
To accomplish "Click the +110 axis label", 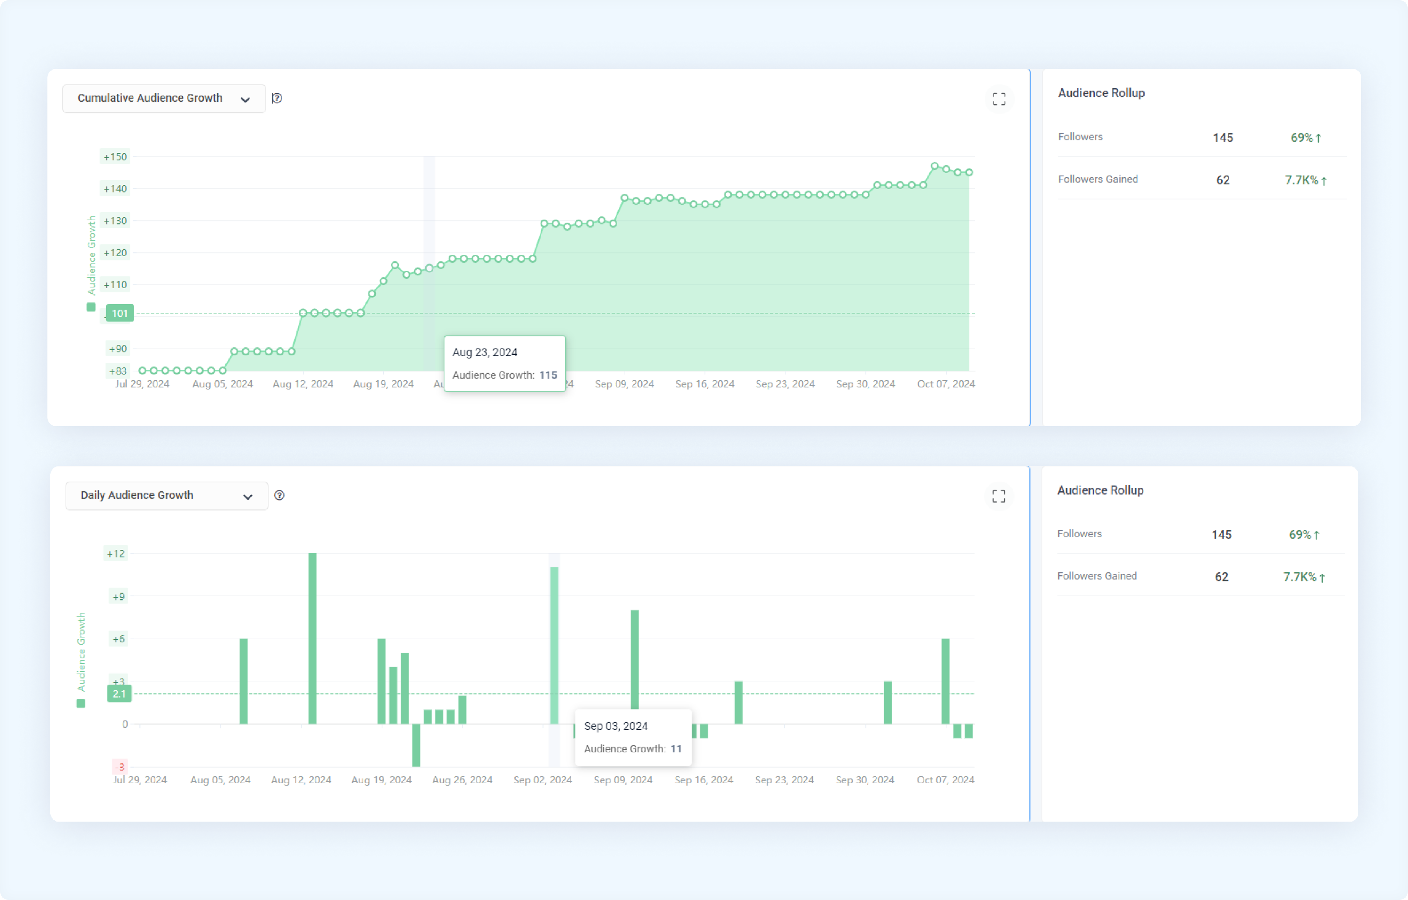I will click(115, 285).
